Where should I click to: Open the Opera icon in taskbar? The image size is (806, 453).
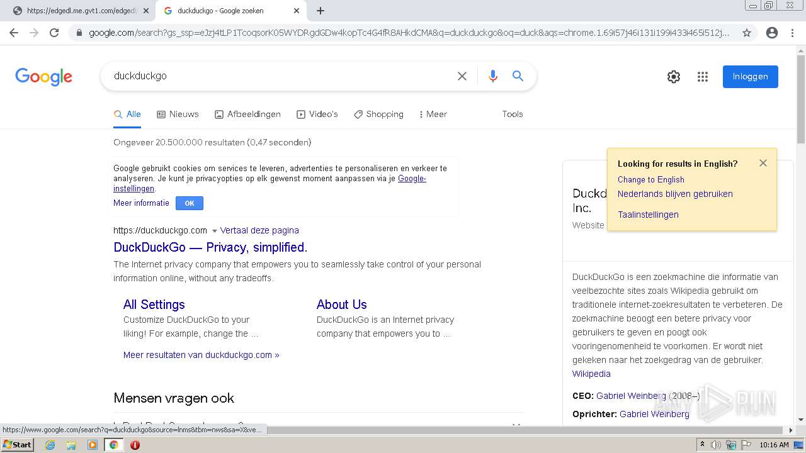[x=135, y=445]
